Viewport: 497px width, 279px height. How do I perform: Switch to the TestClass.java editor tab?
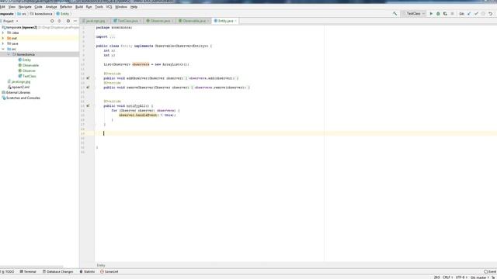pyautogui.click(x=127, y=21)
